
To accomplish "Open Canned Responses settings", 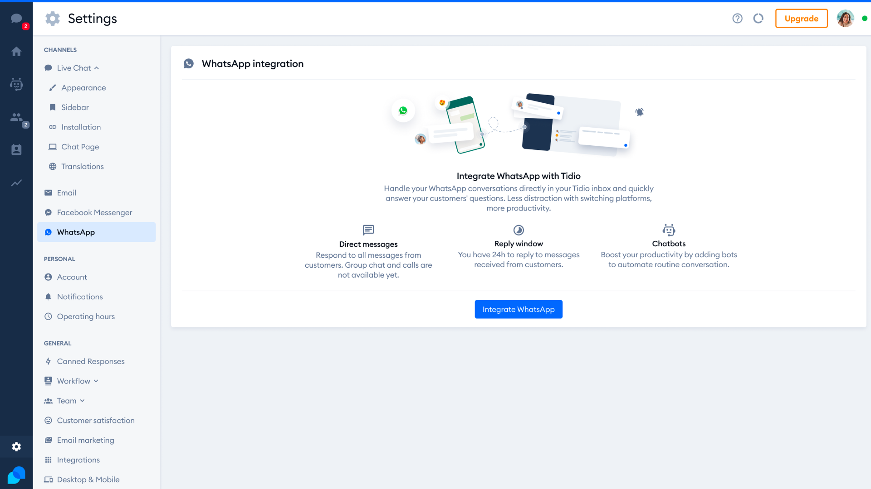I will pos(91,361).
